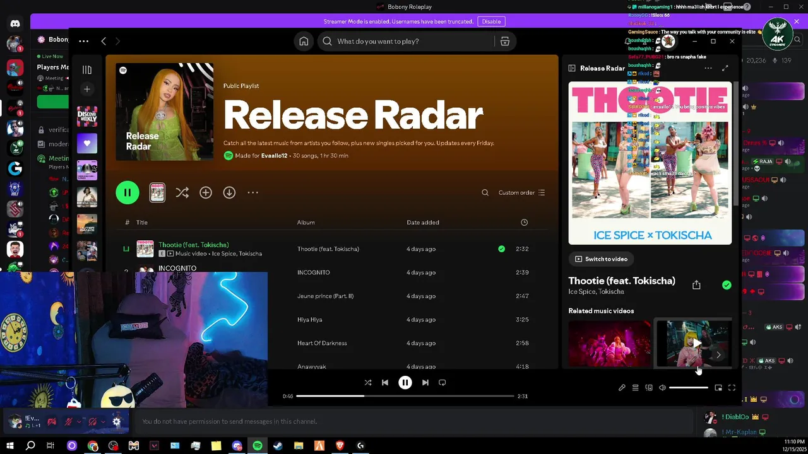
Task: Open INCOGNITO album link
Action: [x=313, y=272]
